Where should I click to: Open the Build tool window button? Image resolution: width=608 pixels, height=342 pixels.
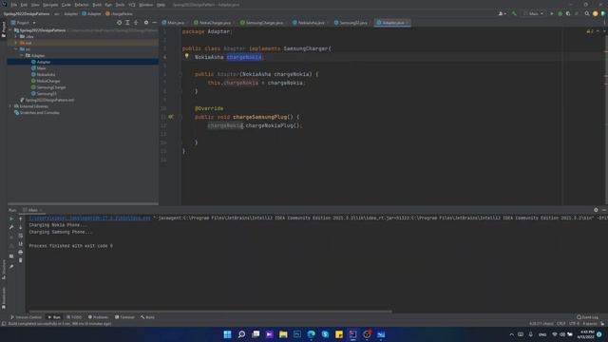click(148, 317)
